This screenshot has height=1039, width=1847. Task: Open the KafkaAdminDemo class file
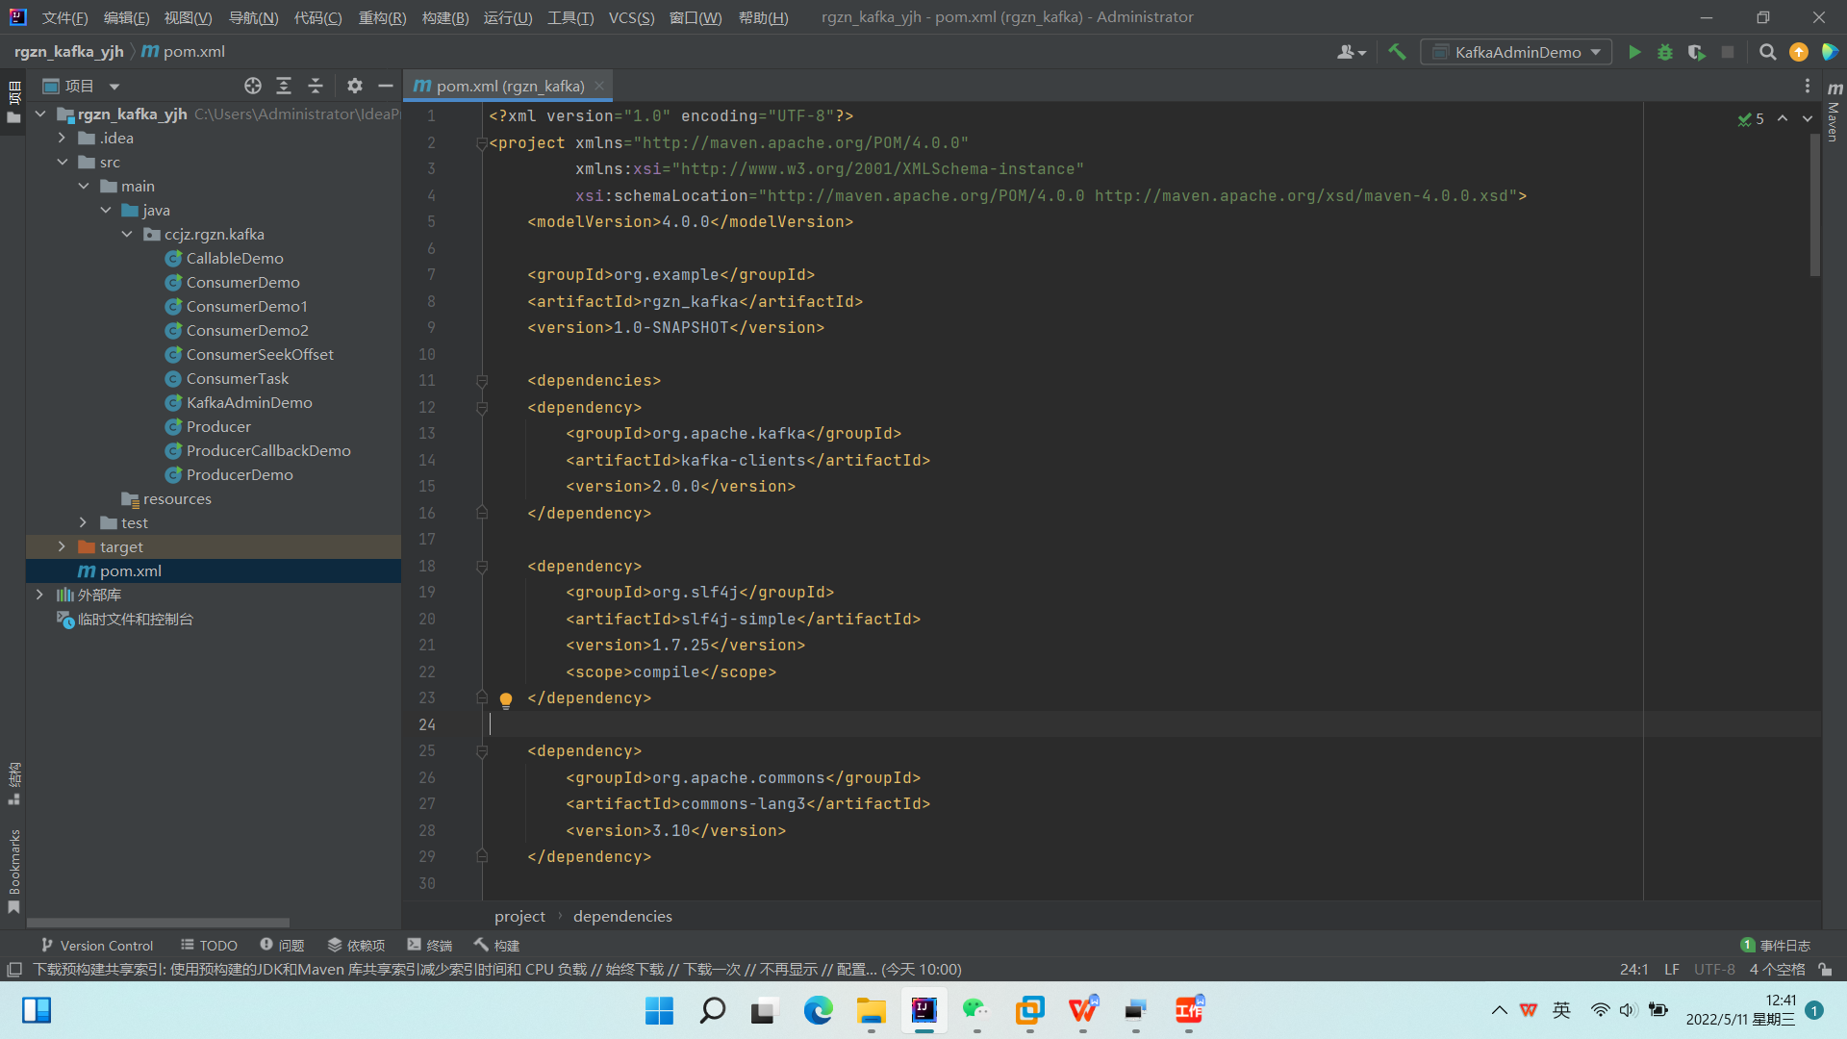(x=249, y=403)
